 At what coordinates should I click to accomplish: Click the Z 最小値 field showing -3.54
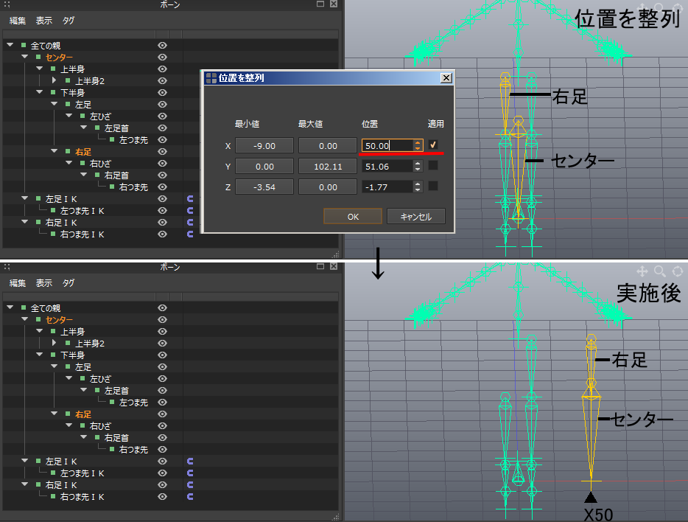[x=264, y=187]
